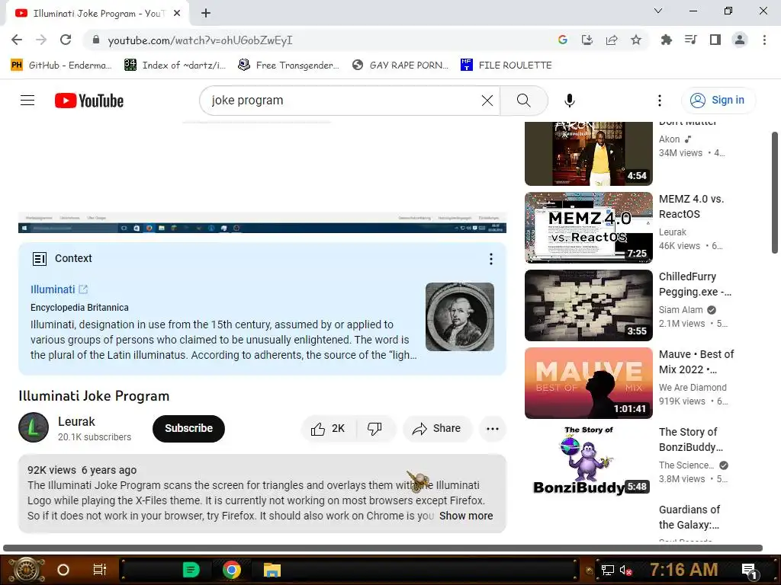Screen dimensions: 781x585
Task: Go back with the browser back arrow
Action: coord(17,40)
